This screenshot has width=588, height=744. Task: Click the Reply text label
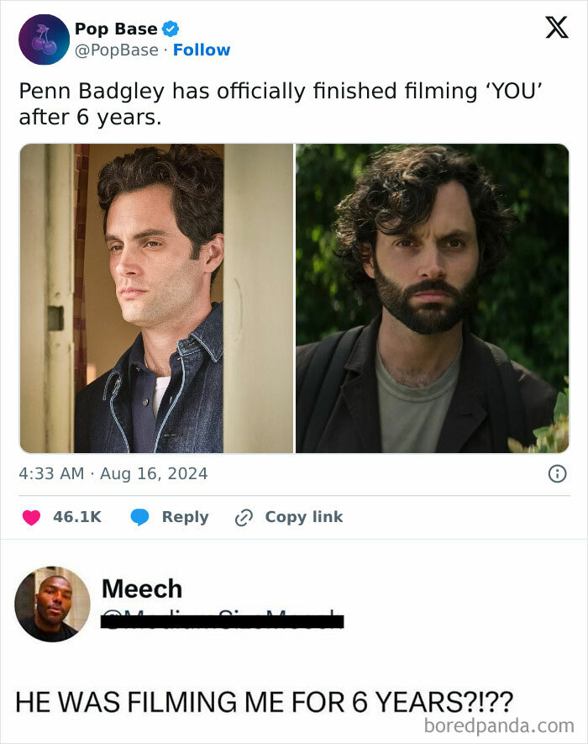(x=185, y=517)
